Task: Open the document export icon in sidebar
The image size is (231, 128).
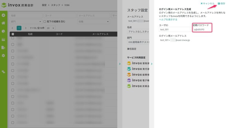Action: (x=3, y=47)
